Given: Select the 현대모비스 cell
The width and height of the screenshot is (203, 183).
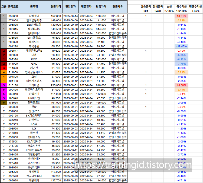Looking at the screenshot, I should (x=34, y=33).
